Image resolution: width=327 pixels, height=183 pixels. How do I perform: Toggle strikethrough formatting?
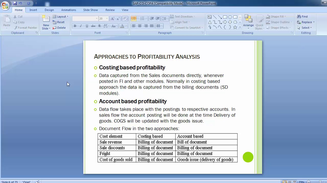(93, 26)
